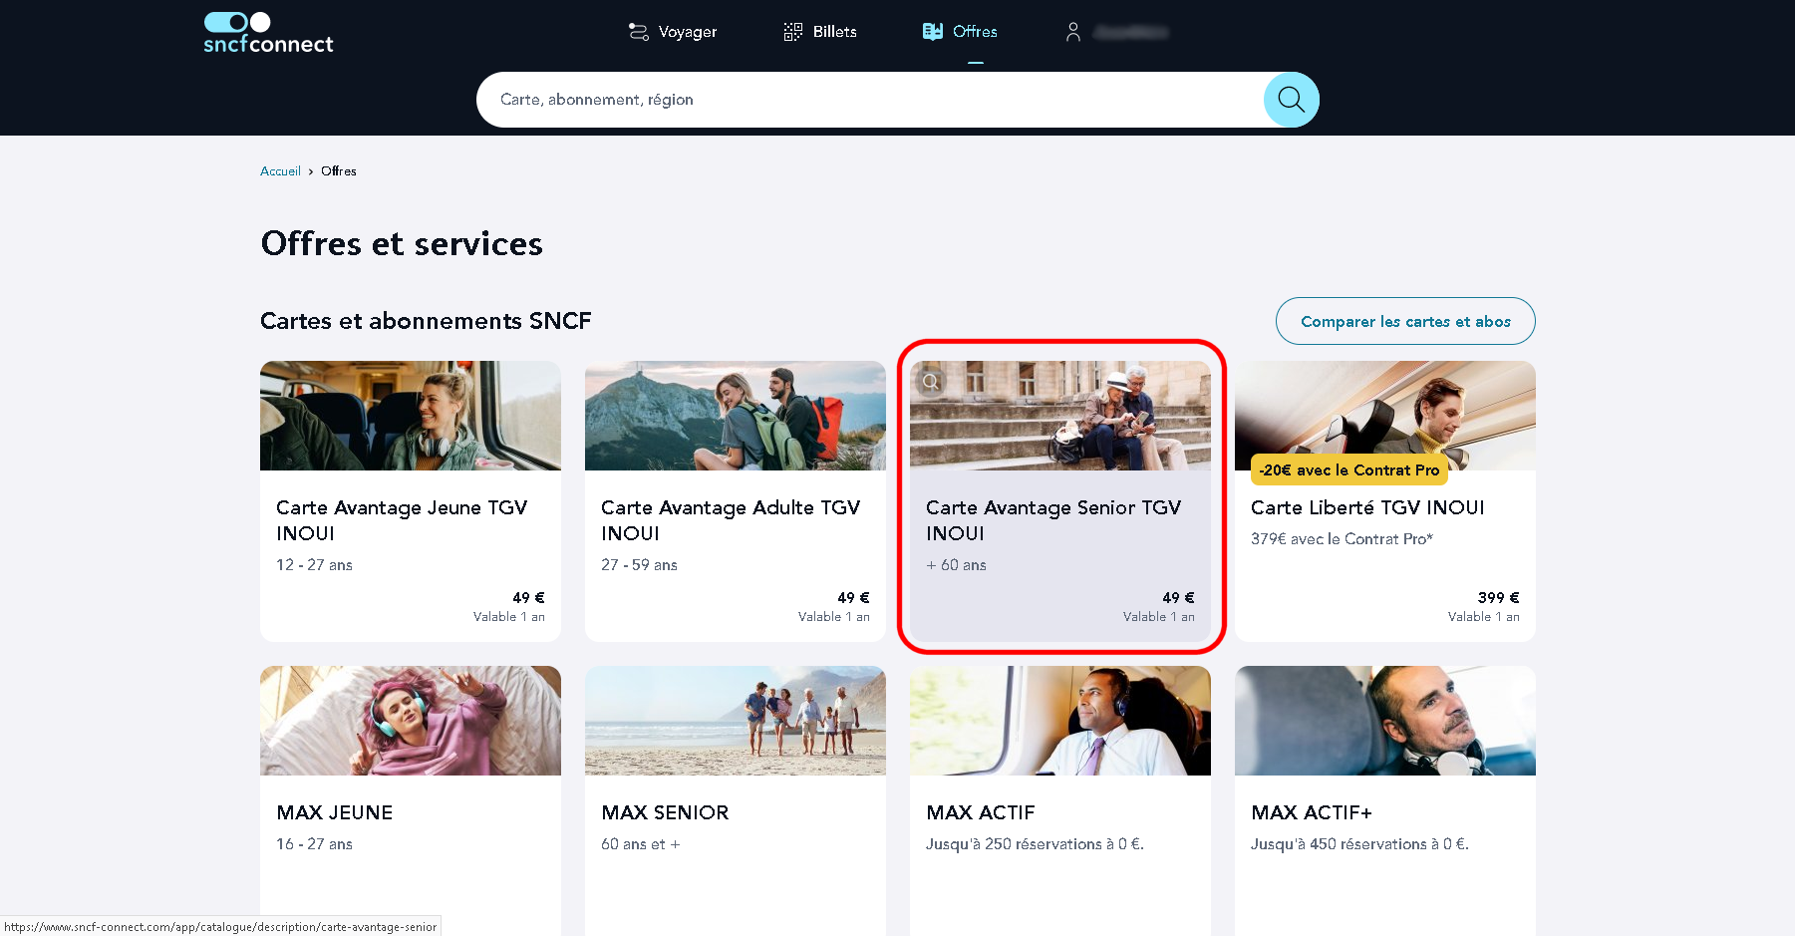Viewport: 1795px width, 936px height.
Task: Open the MAX SENIOR offer
Action: [x=736, y=800]
